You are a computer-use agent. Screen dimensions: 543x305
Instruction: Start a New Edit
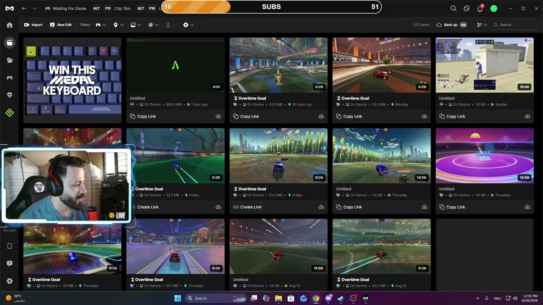click(x=61, y=25)
